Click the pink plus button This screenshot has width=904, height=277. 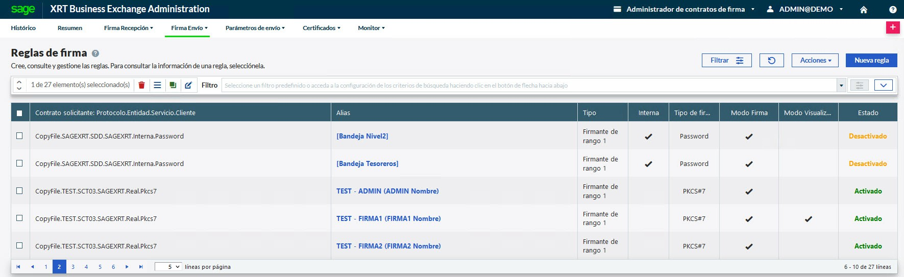point(892,27)
